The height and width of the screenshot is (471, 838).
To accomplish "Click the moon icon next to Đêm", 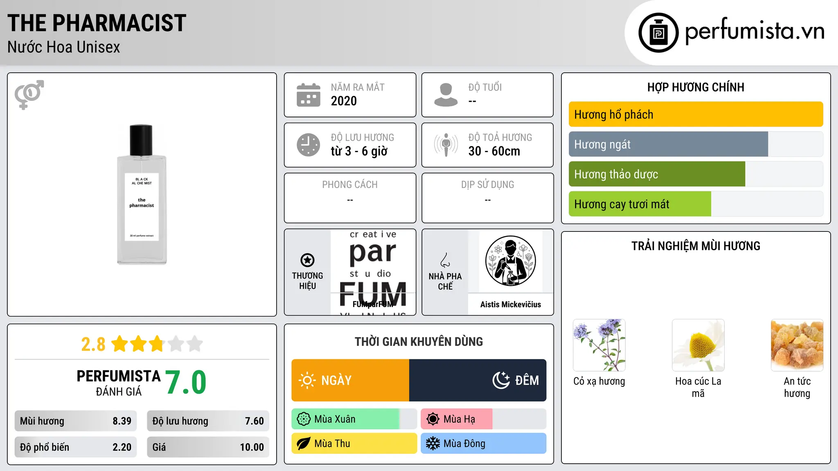I will point(501,380).
